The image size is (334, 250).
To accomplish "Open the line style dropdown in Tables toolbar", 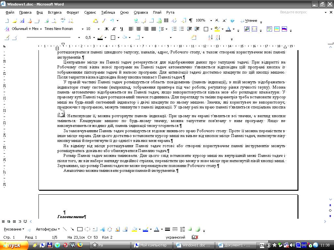I will click(79, 38).
